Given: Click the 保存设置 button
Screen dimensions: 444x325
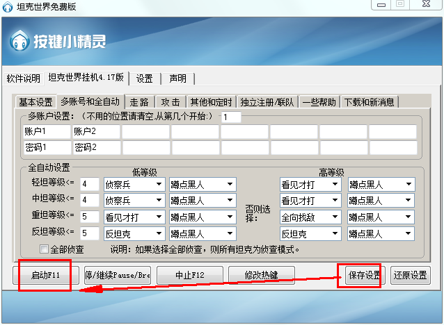Looking at the screenshot, I should [x=363, y=275].
